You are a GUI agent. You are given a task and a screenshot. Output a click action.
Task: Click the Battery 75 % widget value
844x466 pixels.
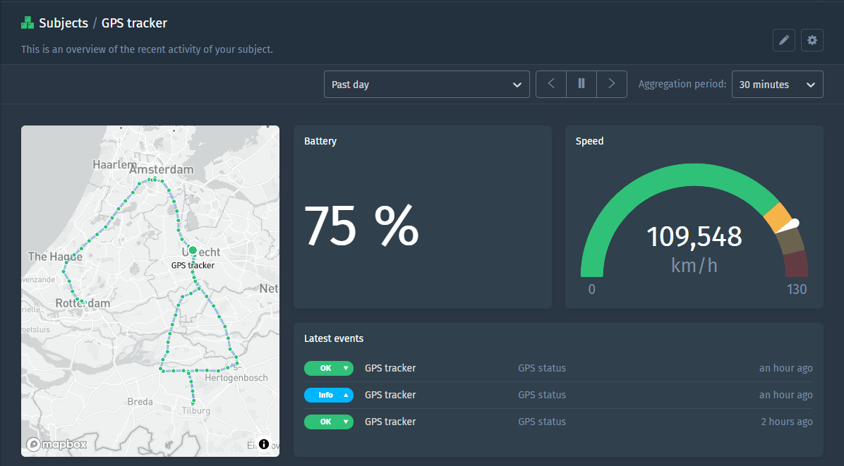(361, 226)
